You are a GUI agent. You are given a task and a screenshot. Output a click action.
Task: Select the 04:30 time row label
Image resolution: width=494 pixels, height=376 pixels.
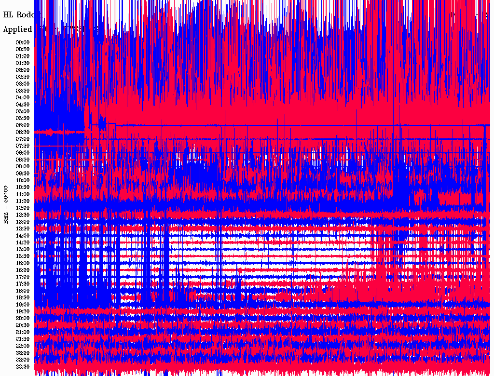point(23,104)
